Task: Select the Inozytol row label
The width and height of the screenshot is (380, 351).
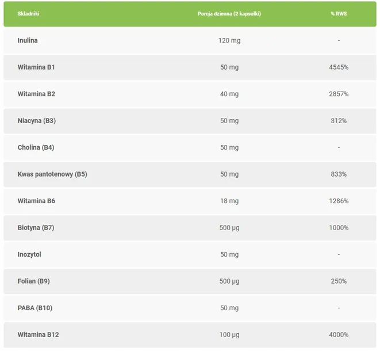Action: click(x=29, y=254)
